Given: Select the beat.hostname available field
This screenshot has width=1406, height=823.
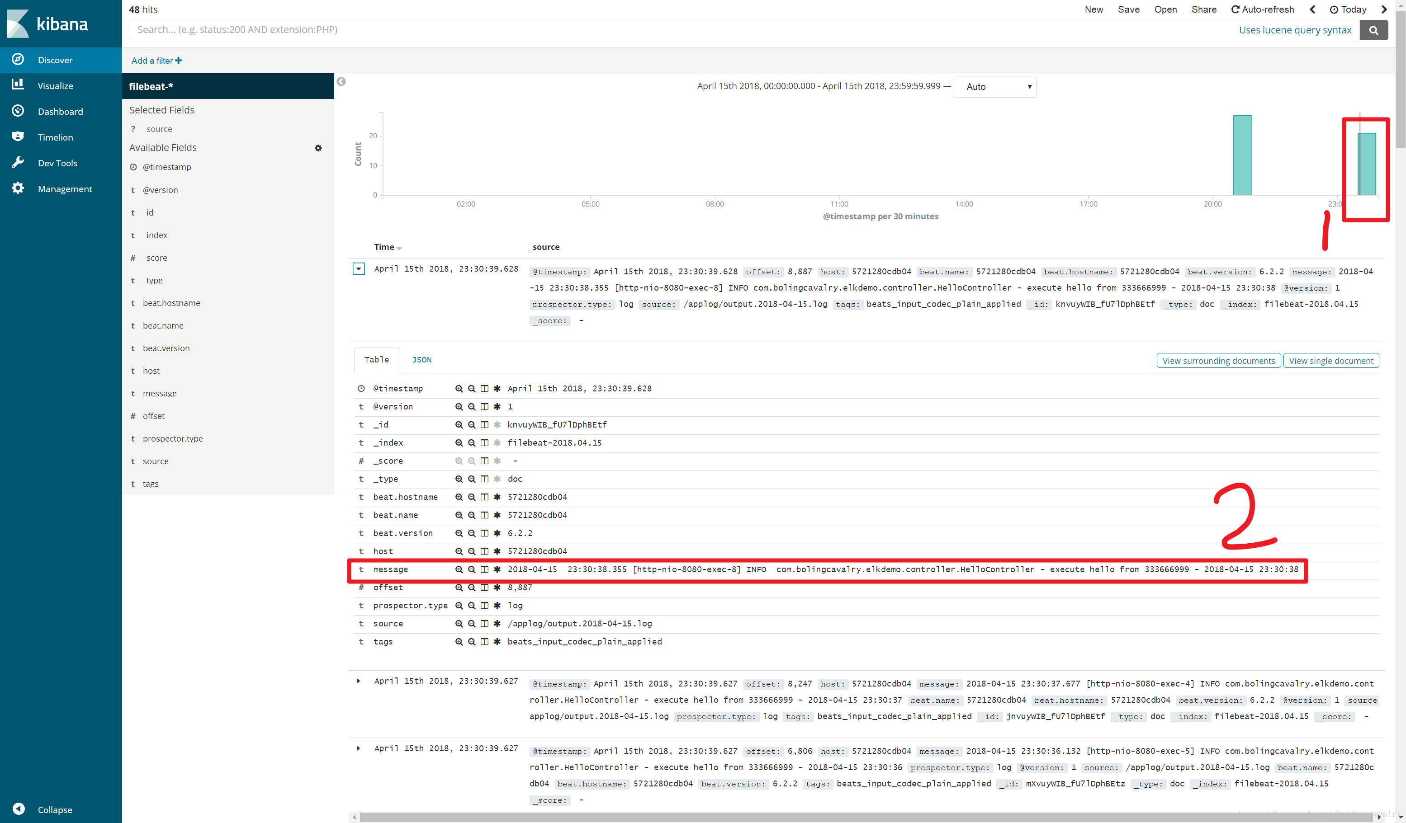Looking at the screenshot, I should pyautogui.click(x=171, y=303).
